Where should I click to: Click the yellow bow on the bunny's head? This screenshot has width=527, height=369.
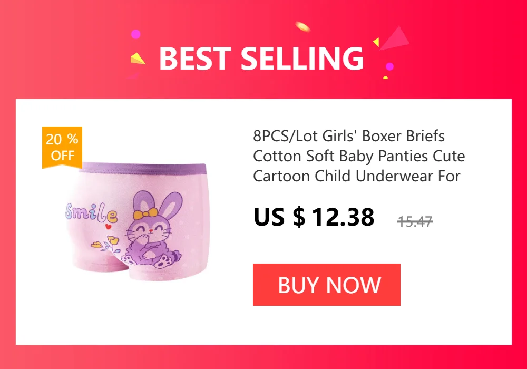145,213
